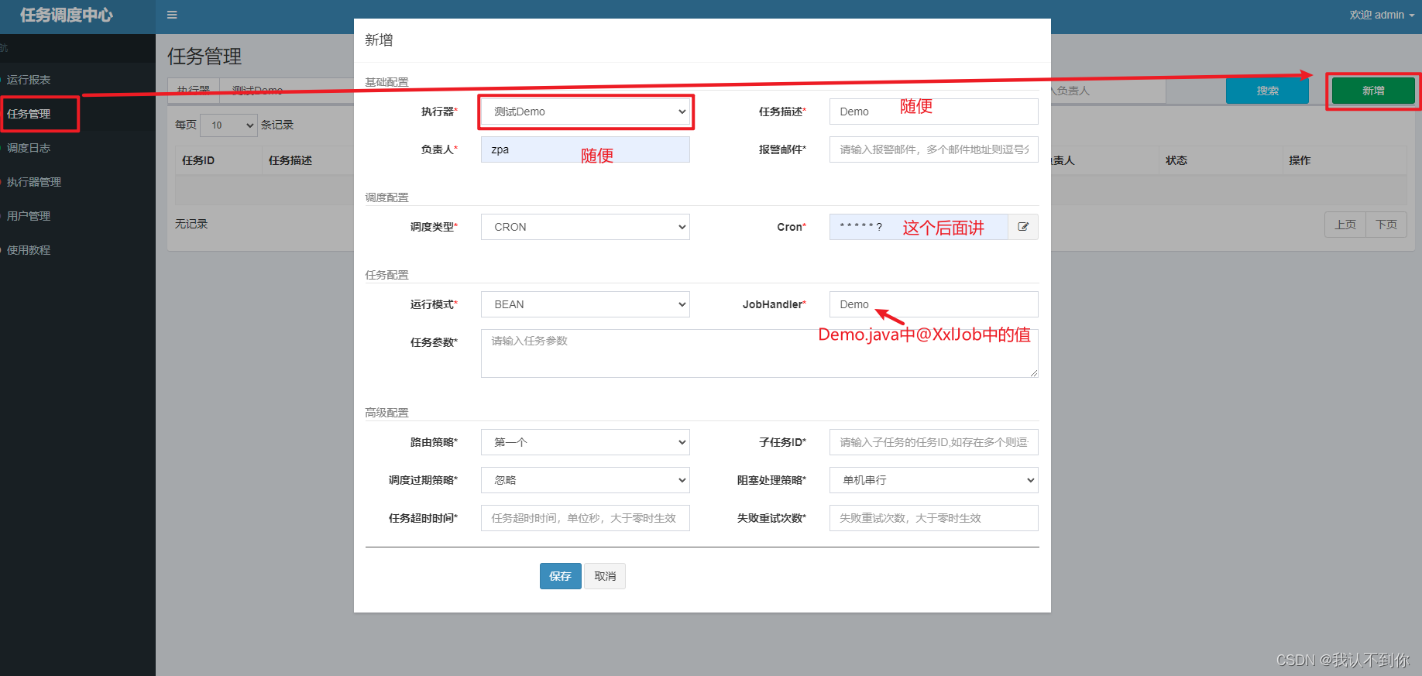1422x676 pixels.
Task: Expand the 执行器 dropdown showing 测试Demo
Action: (586, 112)
